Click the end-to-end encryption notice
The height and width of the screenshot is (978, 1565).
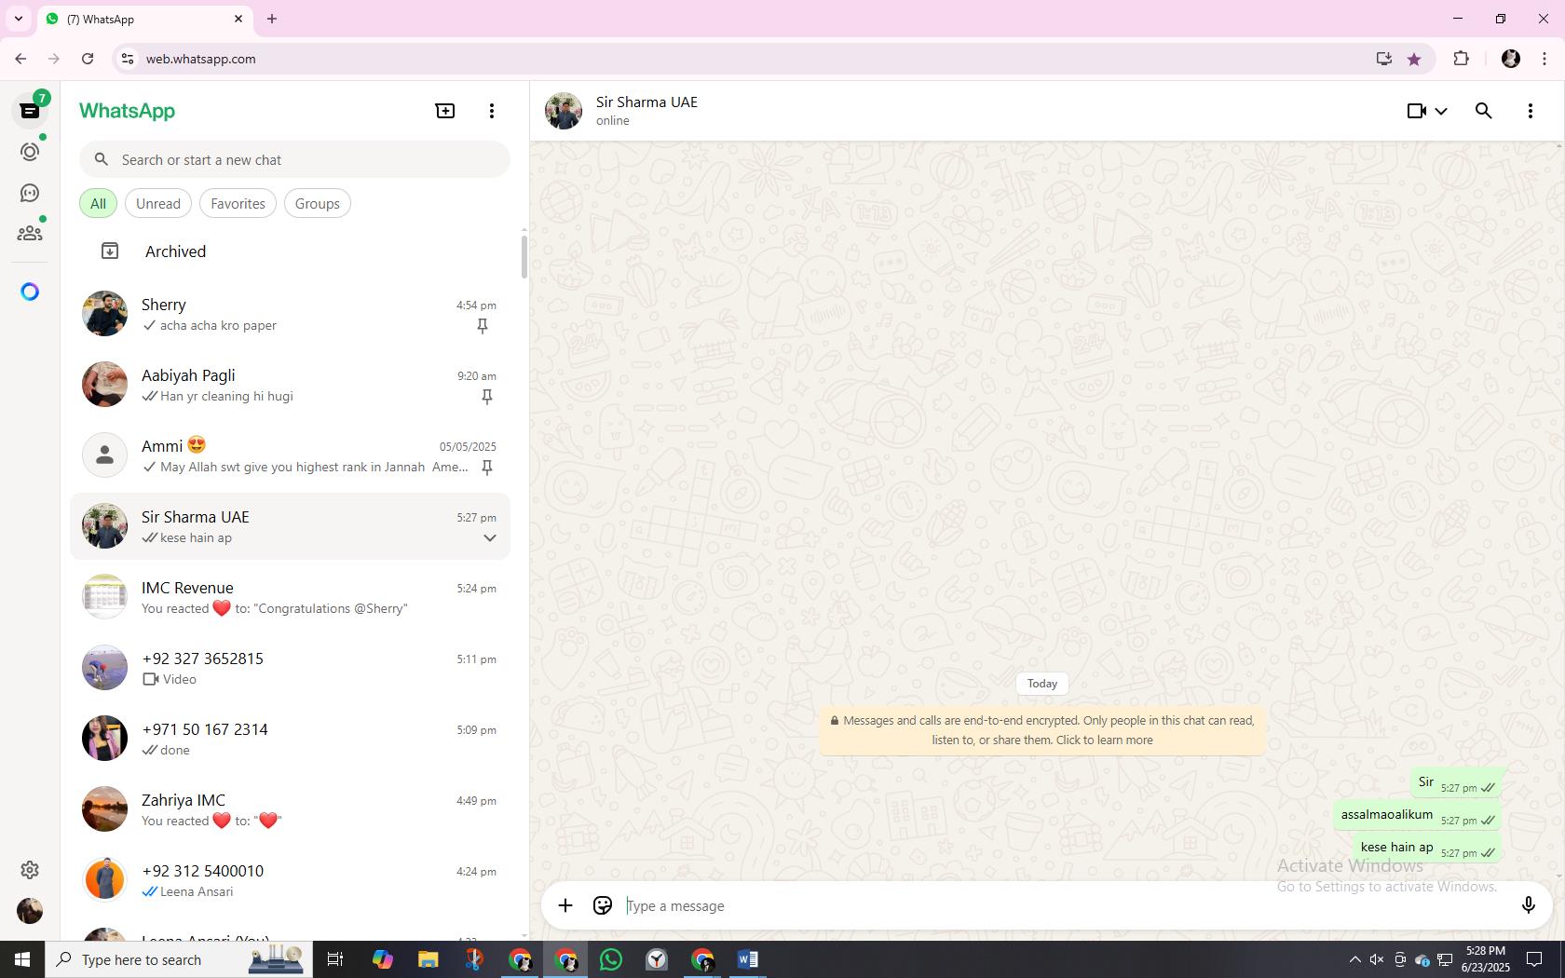[1042, 730]
